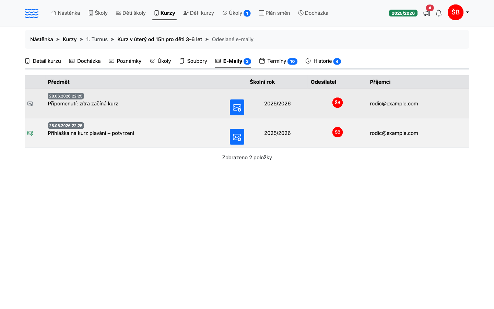Go to Děti kurzy in navigation
Screen dimensions: 494x309
point(199,13)
